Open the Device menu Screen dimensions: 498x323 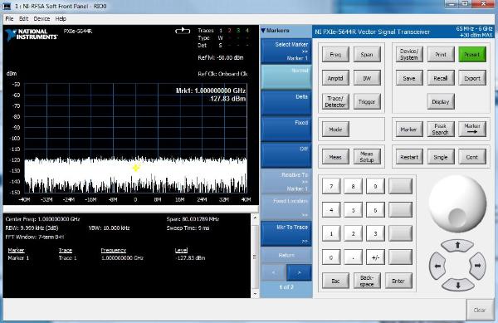[41, 19]
